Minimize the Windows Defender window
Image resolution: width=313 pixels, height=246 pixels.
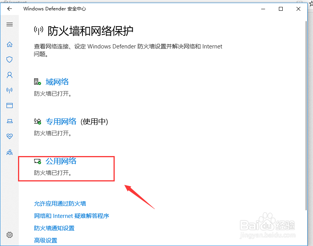(263, 9)
